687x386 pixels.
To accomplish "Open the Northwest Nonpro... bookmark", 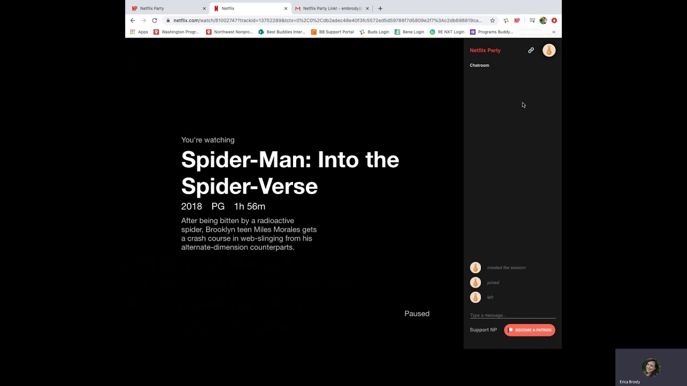I will tap(229, 32).
